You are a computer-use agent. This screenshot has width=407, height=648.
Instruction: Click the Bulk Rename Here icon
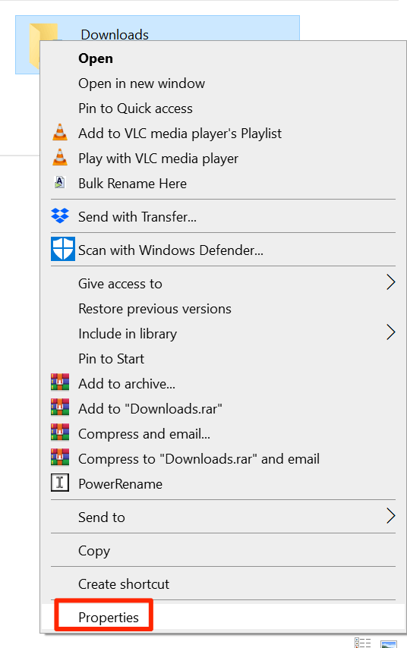[60, 182]
